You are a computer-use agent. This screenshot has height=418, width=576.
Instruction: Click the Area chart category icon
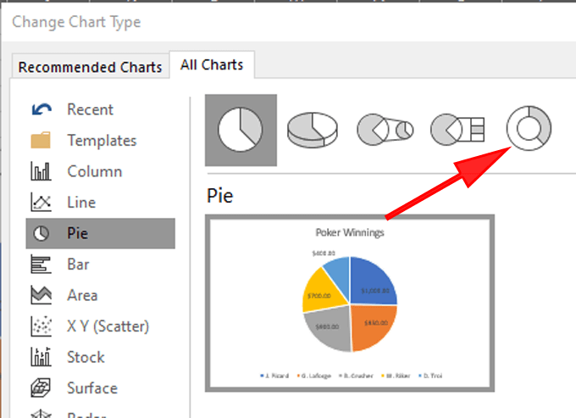(x=42, y=295)
